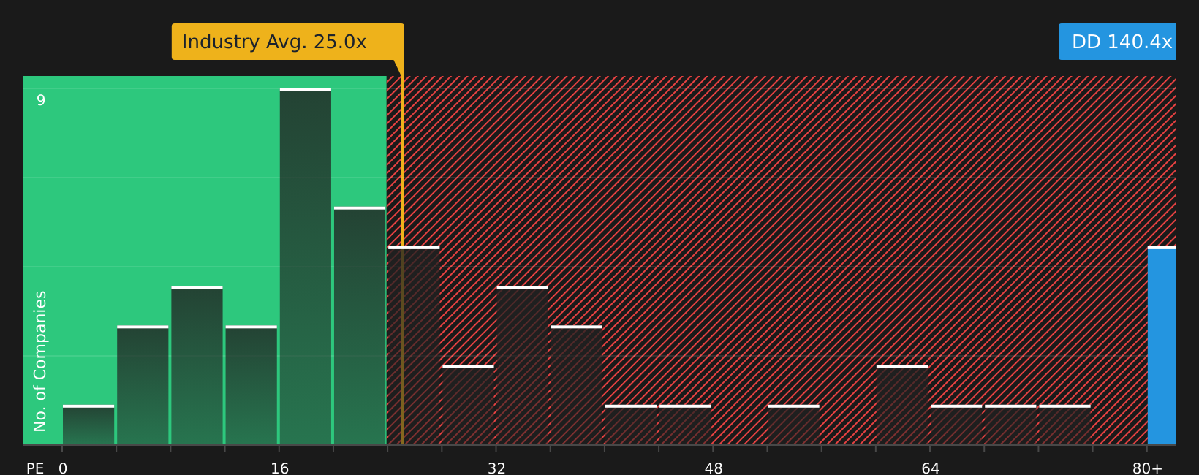Image resolution: width=1199 pixels, height=475 pixels.
Task: Click the x-axis label 0
Action: pyautogui.click(x=63, y=468)
